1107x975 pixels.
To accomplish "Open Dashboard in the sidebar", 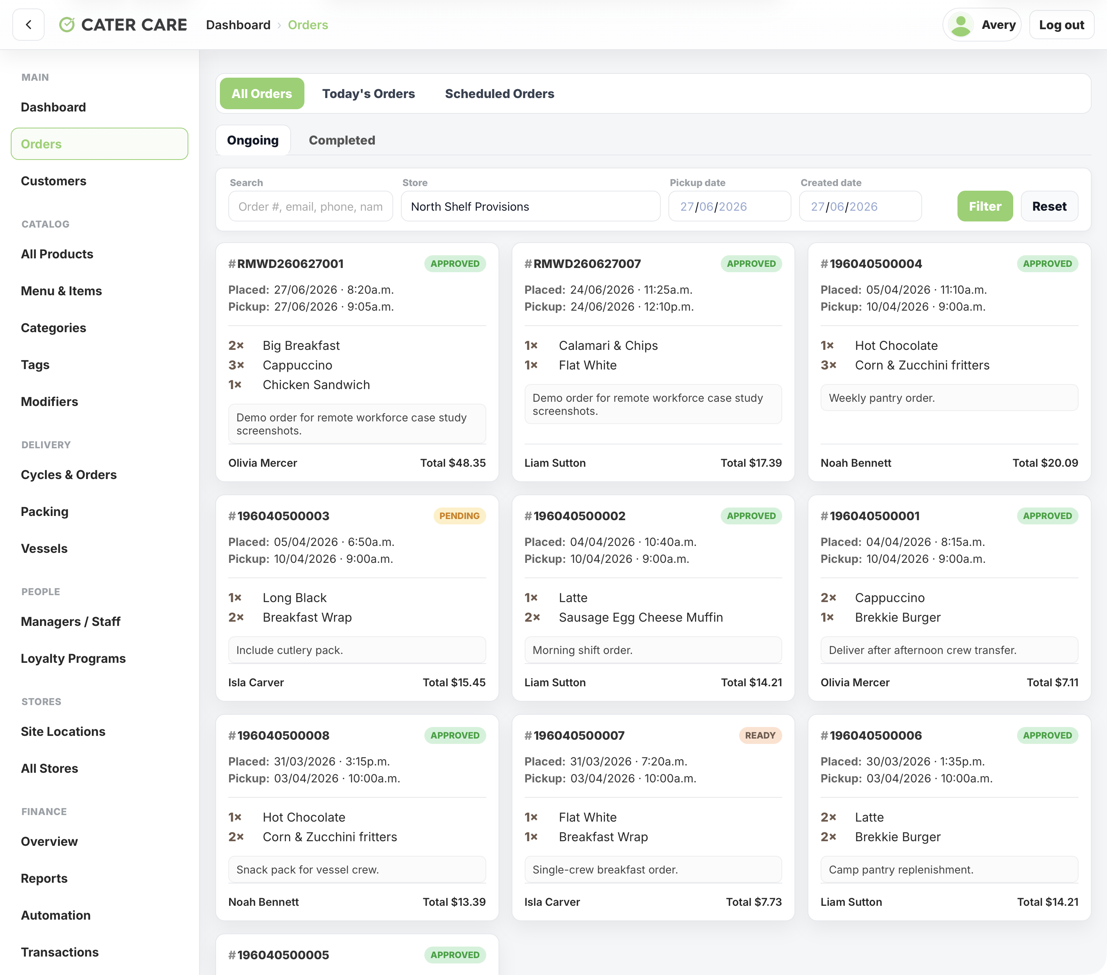I will pos(100,107).
